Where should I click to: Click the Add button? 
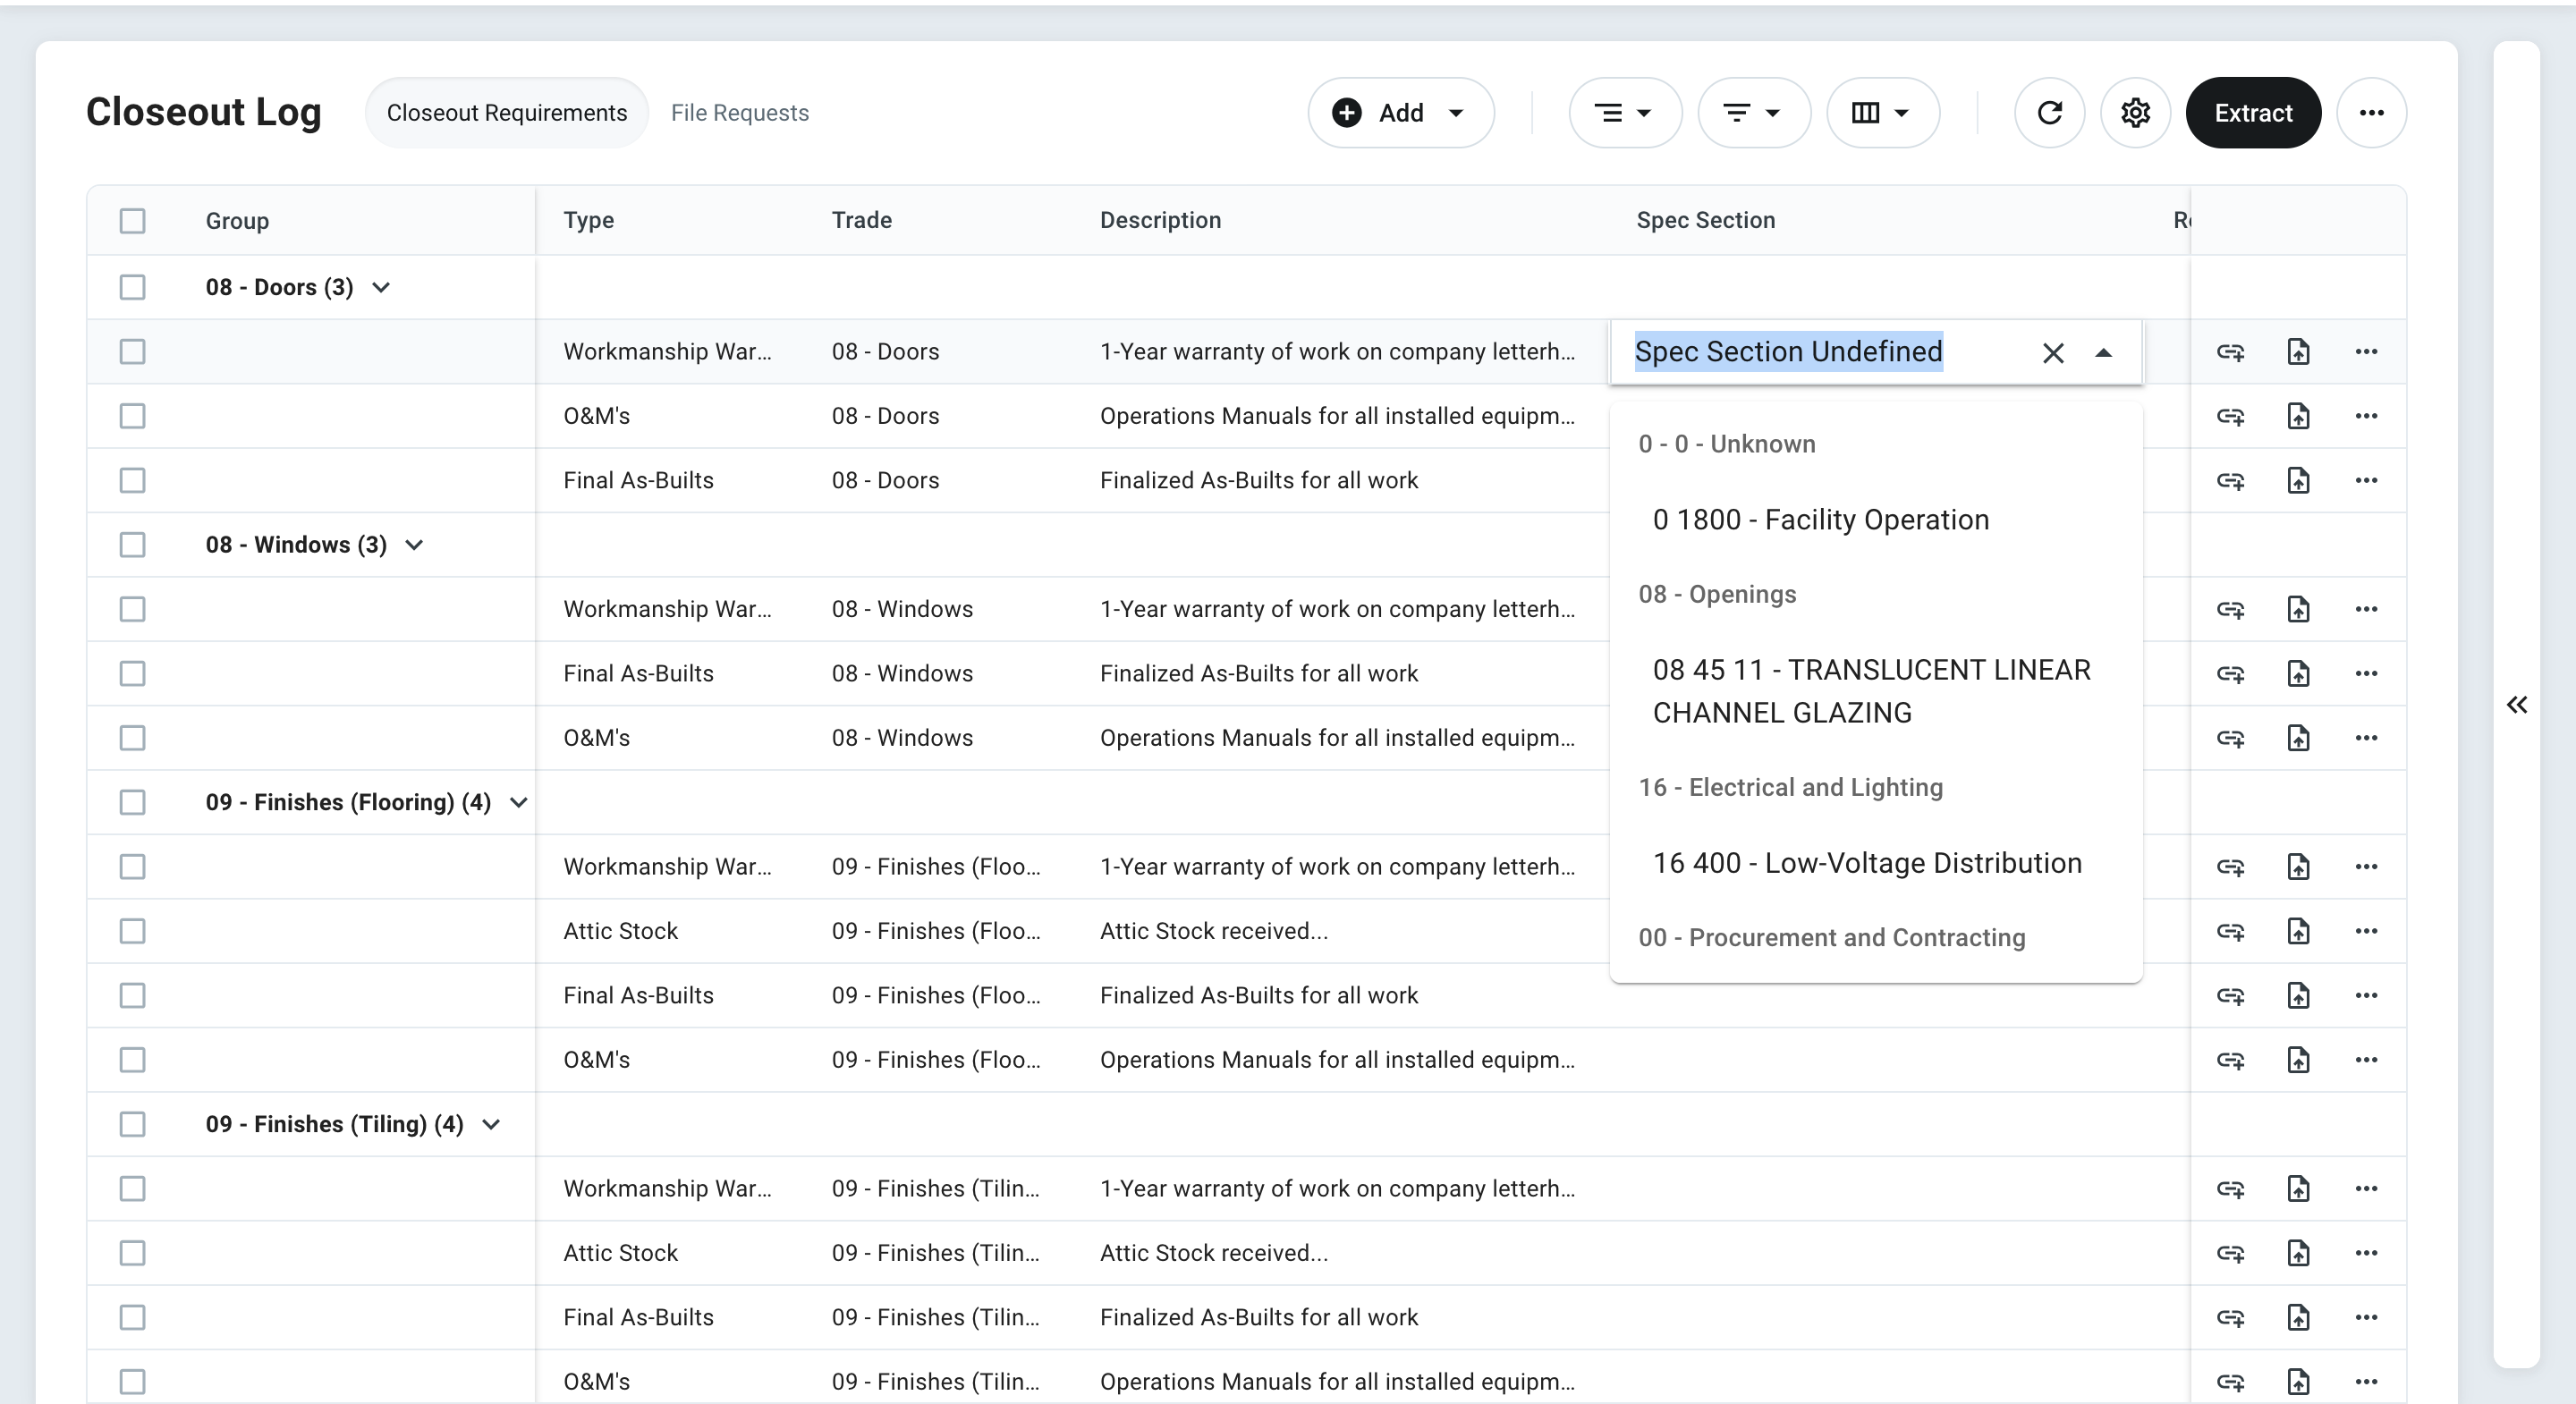coord(1400,113)
